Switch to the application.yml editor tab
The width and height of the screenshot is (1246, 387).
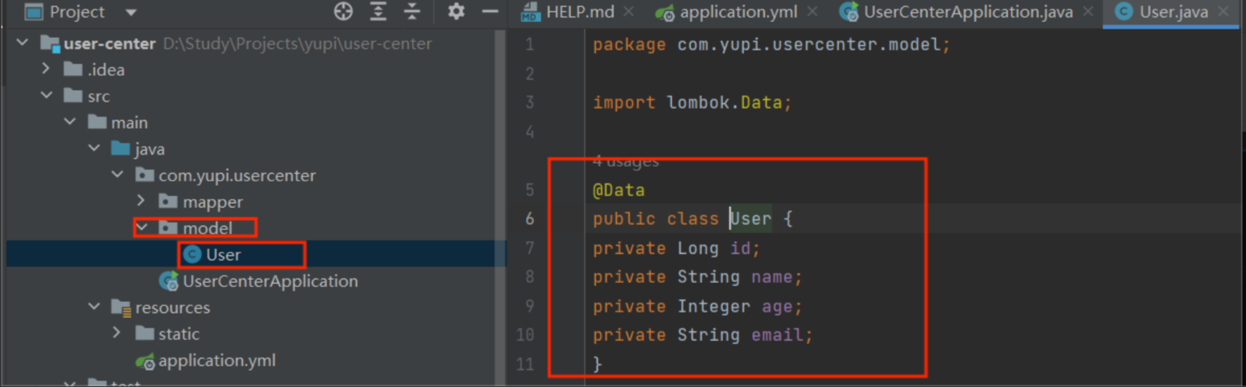[x=737, y=12]
